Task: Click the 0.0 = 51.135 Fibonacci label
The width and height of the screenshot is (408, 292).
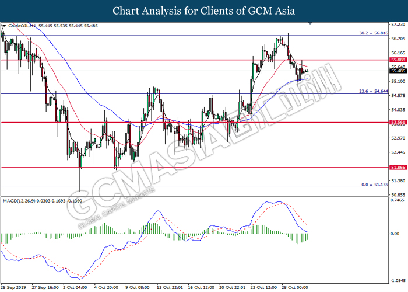Action: pos(375,185)
